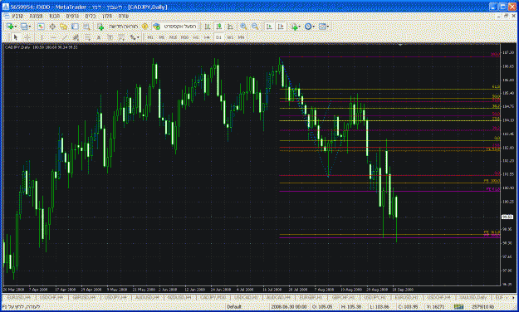Select the Trendline drawing tool
The image size is (519, 312).
[x=65, y=37]
